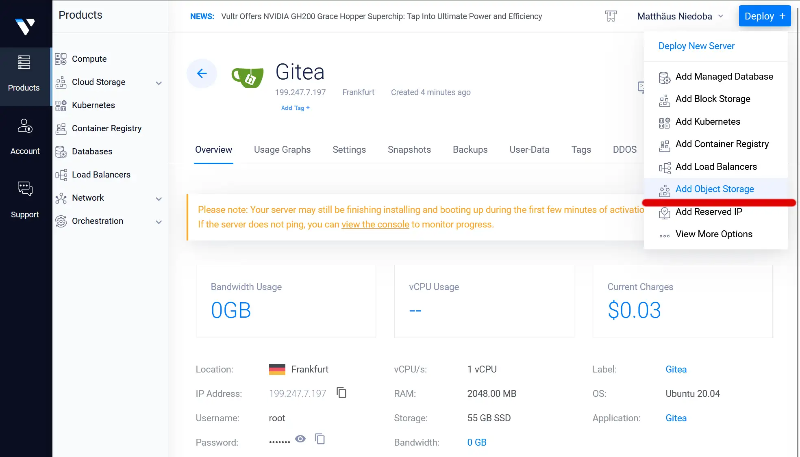Select the Compute icon in products sidebar

(61, 58)
